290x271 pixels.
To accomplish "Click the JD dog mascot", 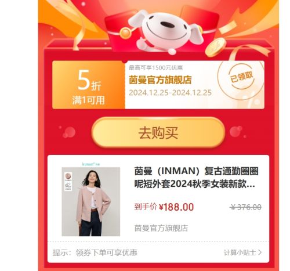I will tap(165, 32).
